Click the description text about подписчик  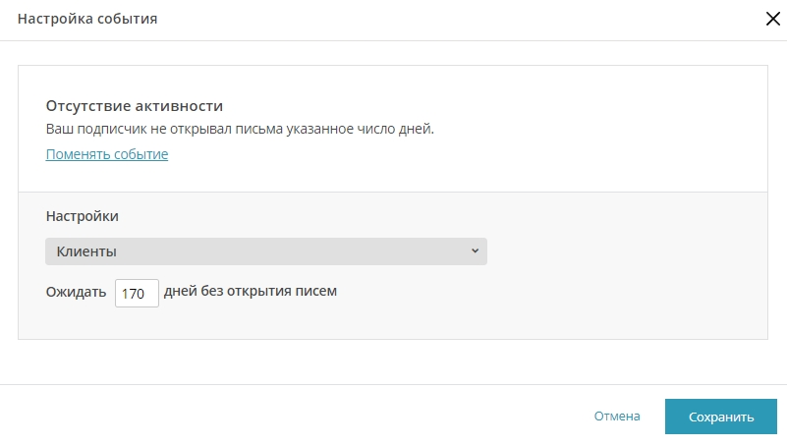coord(240,129)
